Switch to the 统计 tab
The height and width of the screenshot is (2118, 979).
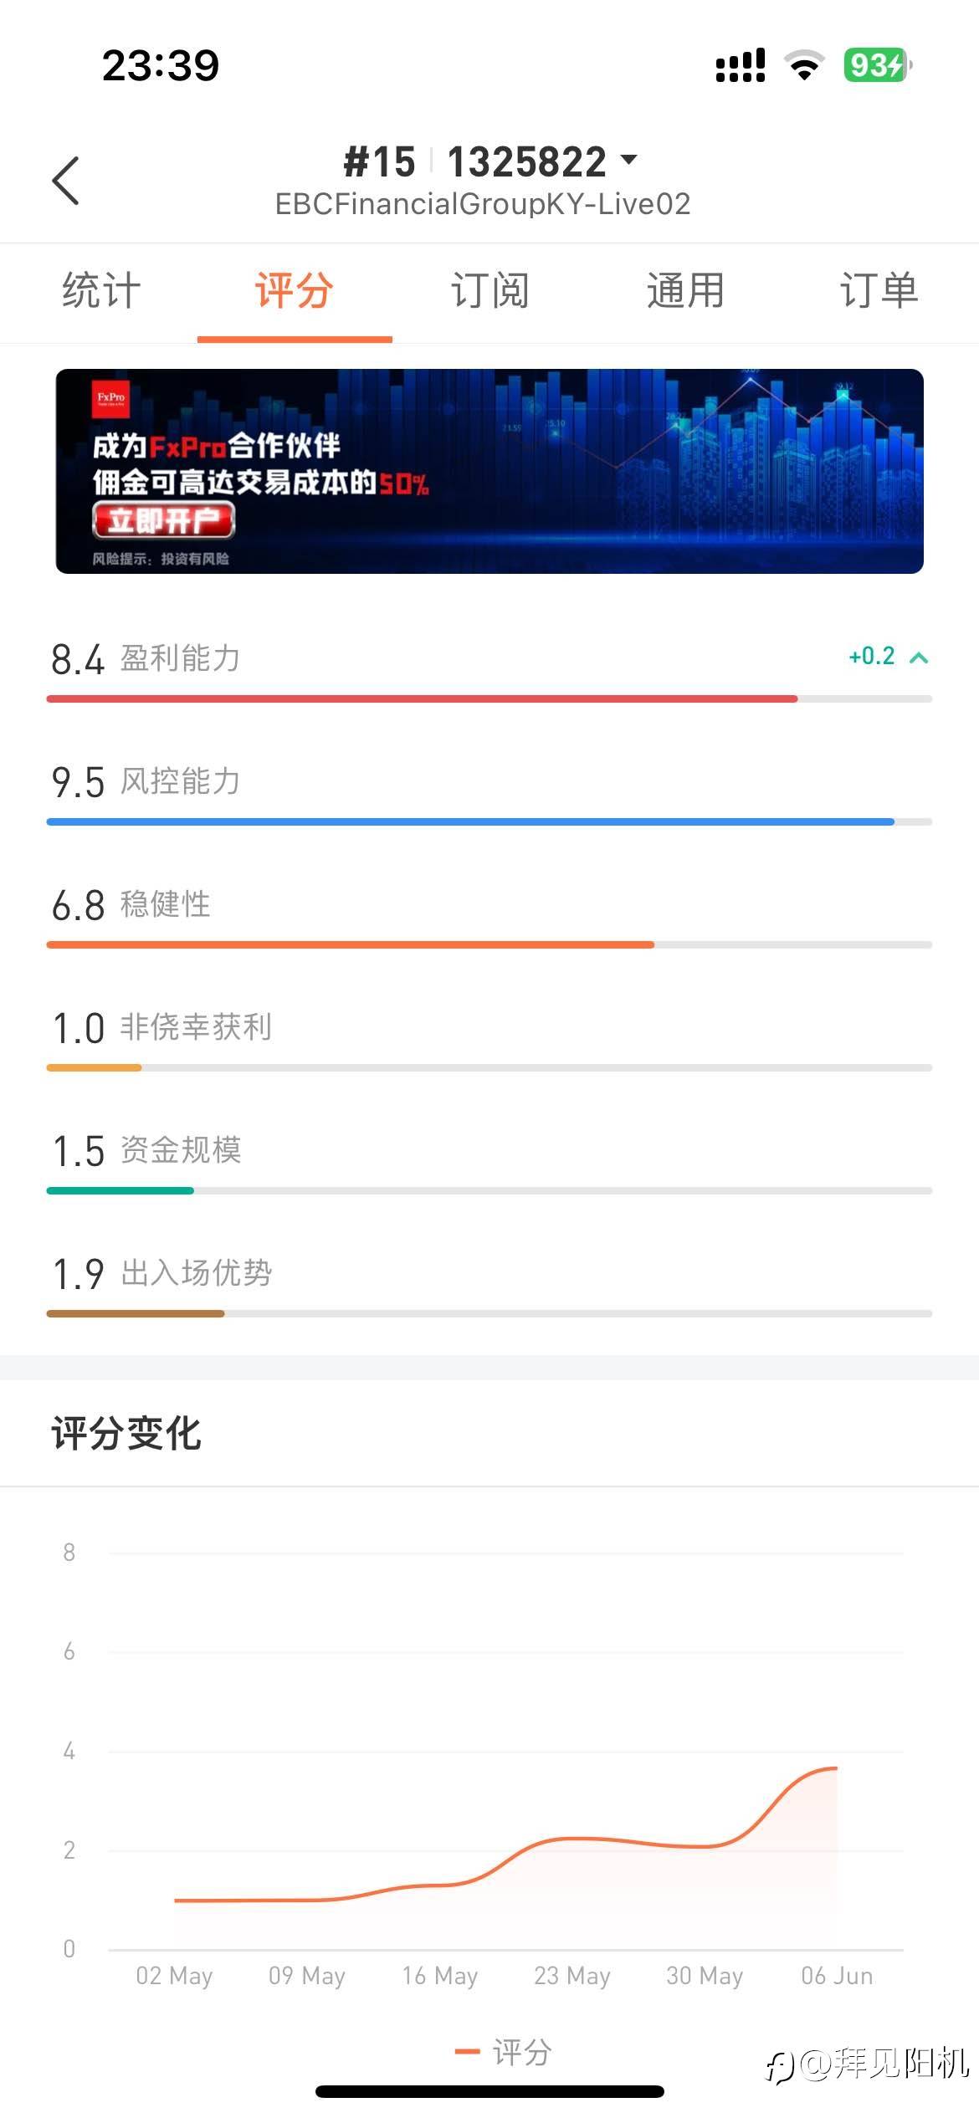click(101, 292)
